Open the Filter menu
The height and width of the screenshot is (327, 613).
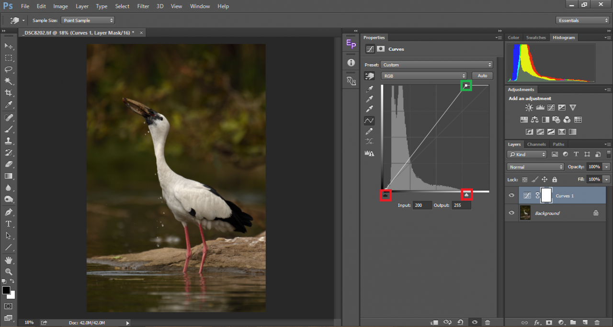pyautogui.click(x=143, y=6)
